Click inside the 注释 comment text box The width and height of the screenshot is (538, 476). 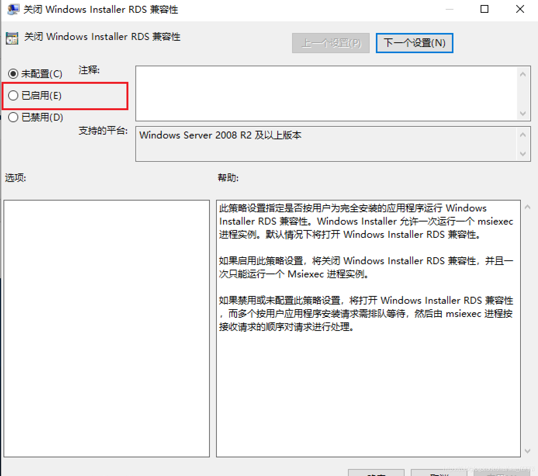click(x=326, y=93)
